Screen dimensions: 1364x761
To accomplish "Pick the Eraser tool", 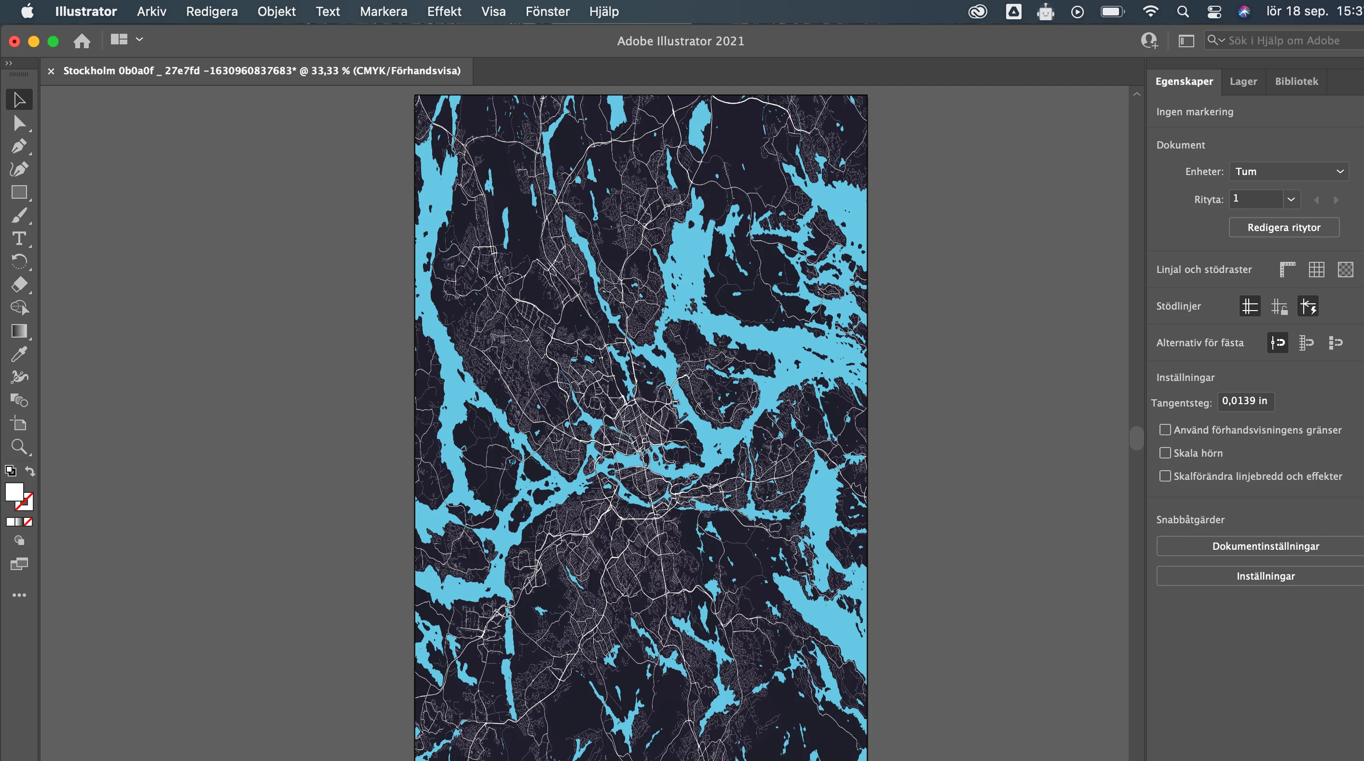I will pyautogui.click(x=19, y=285).
